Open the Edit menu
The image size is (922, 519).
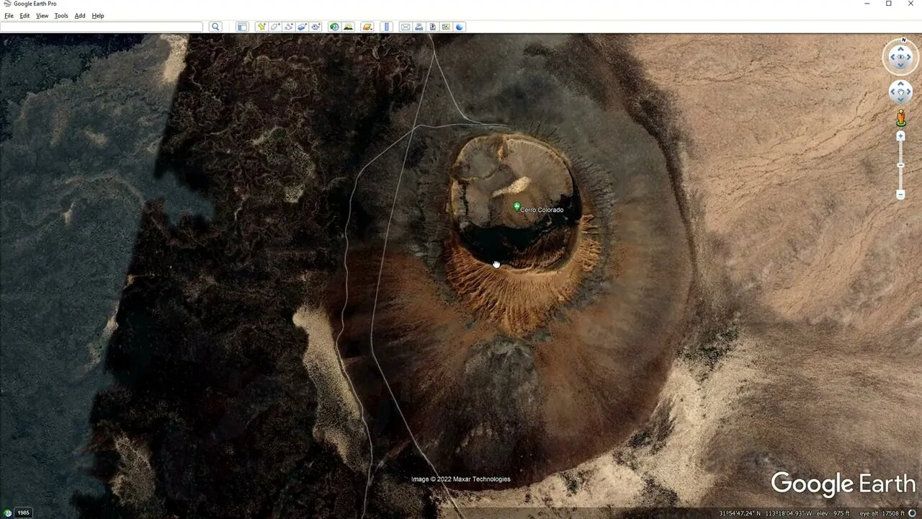coord(24,16)
